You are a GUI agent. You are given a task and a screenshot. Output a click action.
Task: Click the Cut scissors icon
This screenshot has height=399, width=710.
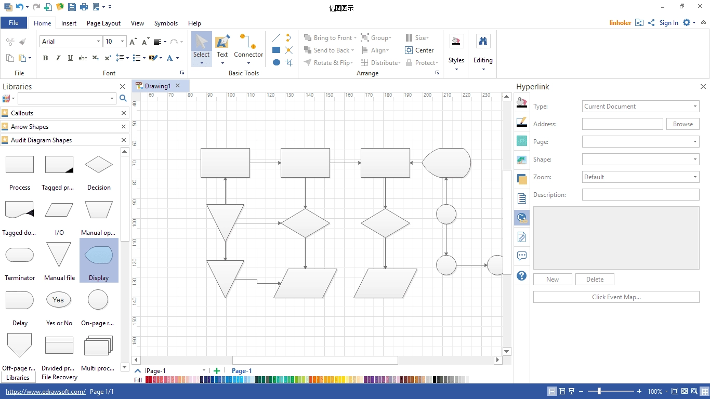10,42
